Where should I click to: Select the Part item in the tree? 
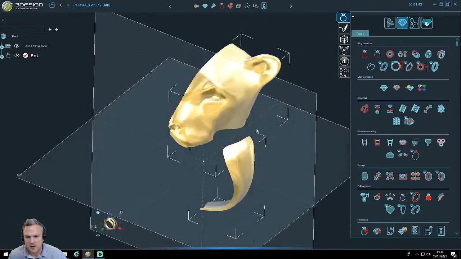pos(35,55)
